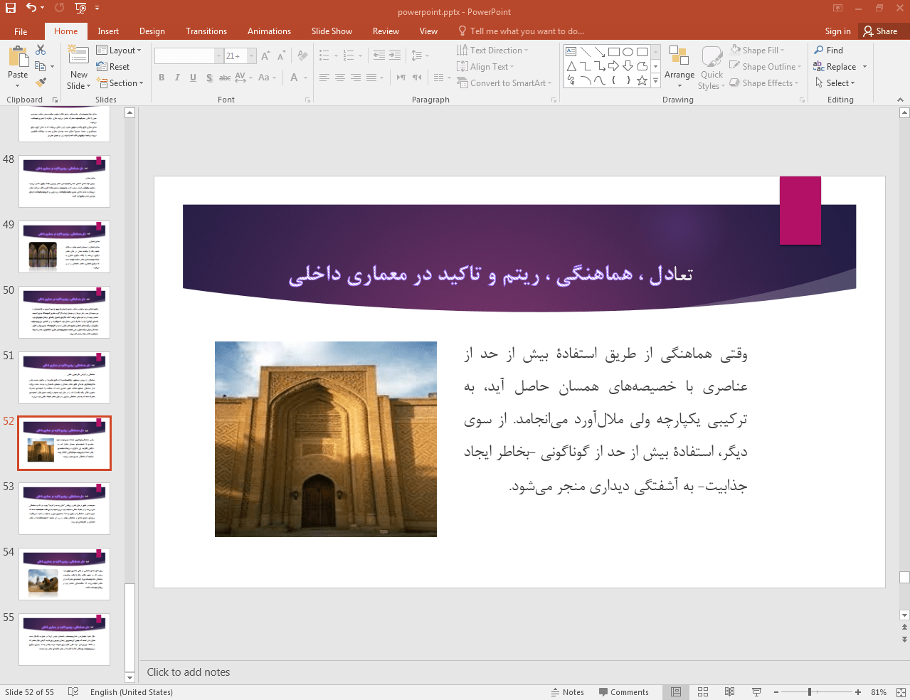Open Reading View from status bar
Viewport: 910px width, 700px height.
(729, 692)
